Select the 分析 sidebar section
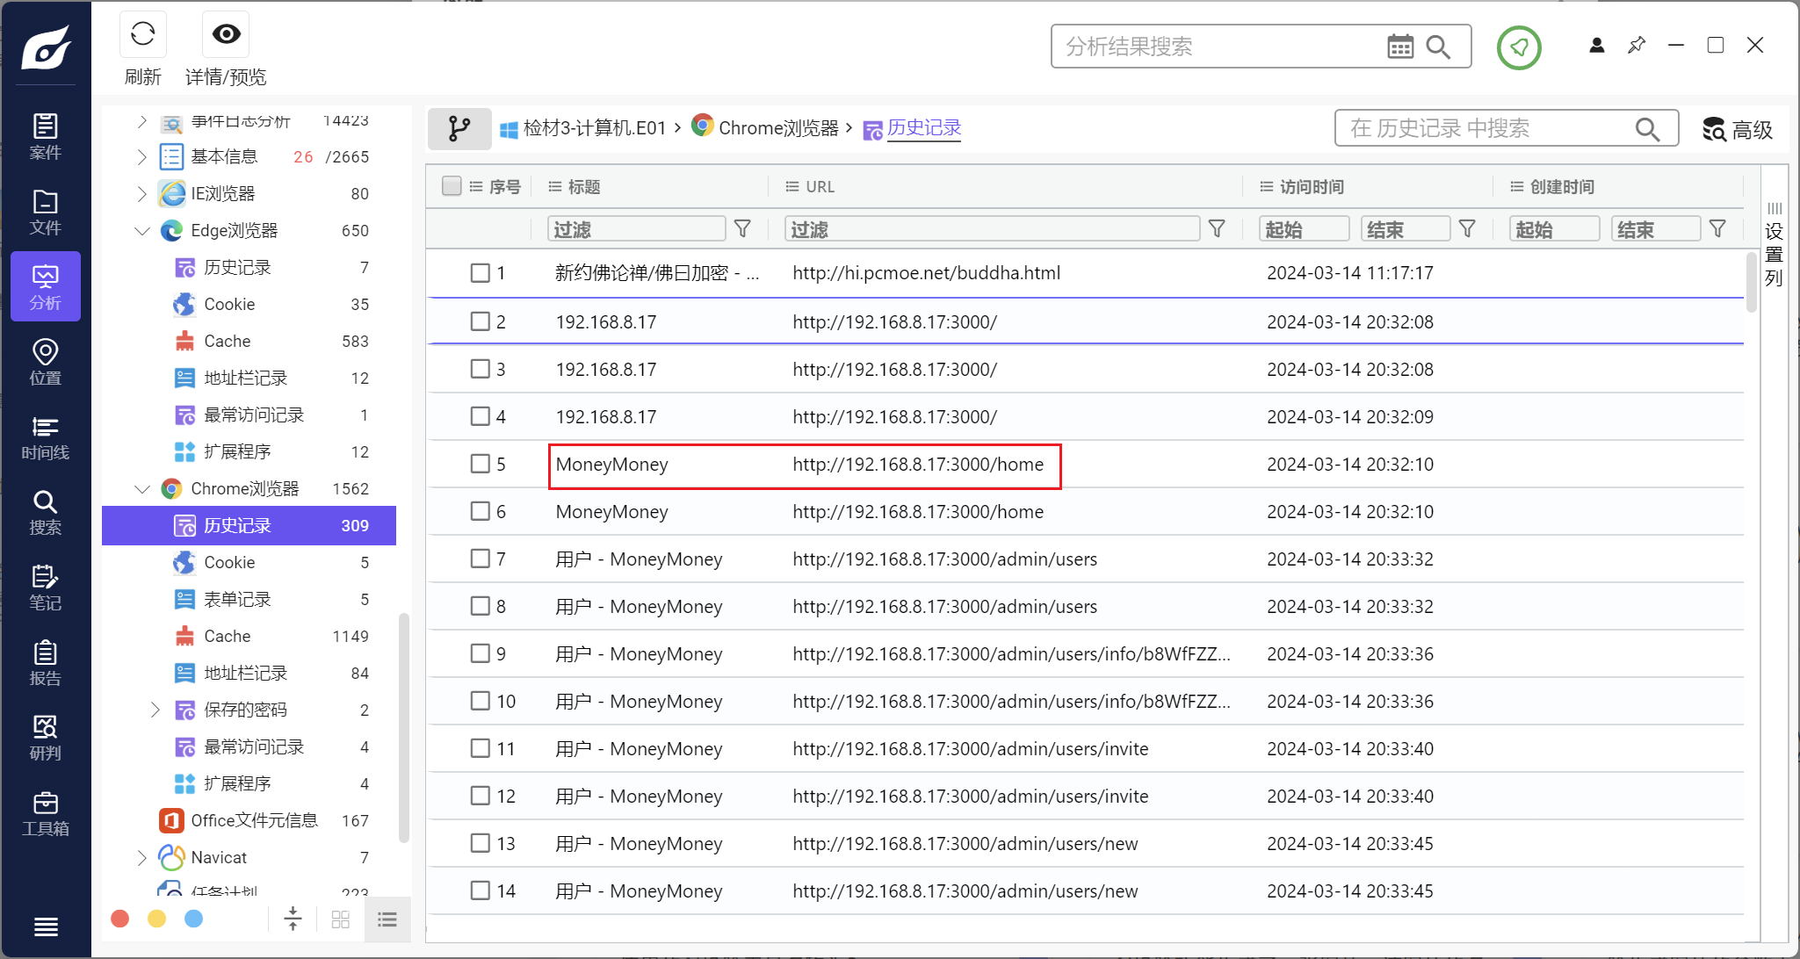The height and width of the screenshot is (959, 1800). [x=46, y=286]
